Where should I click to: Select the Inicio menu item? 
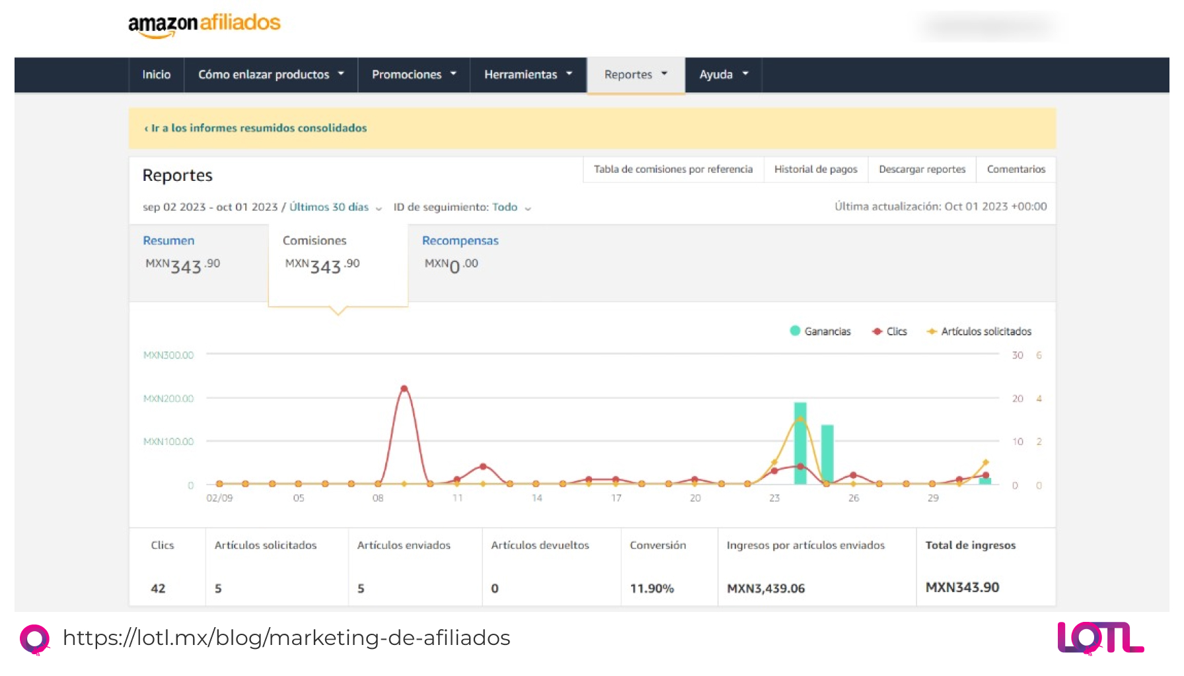coord(156,75)
